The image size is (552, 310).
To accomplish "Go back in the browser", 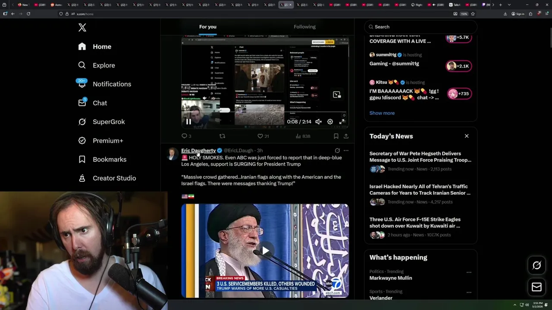I will coord(13,14).
